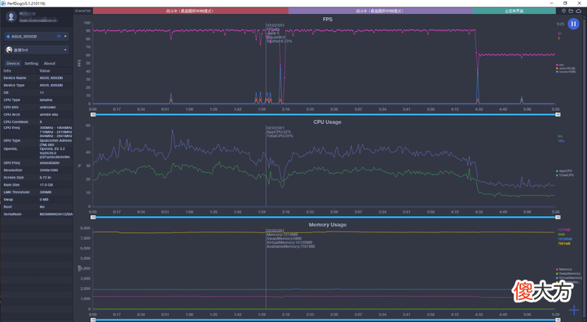Click the Value column header
Screen dimensions: 587x322
click(x=45, y=71)
